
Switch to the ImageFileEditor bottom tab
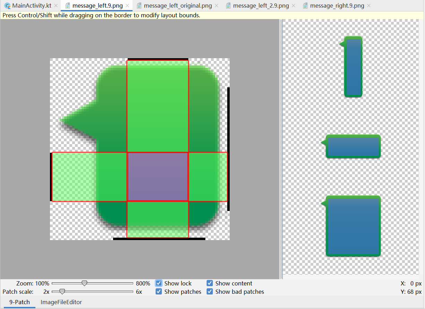(x=61, y=302)
